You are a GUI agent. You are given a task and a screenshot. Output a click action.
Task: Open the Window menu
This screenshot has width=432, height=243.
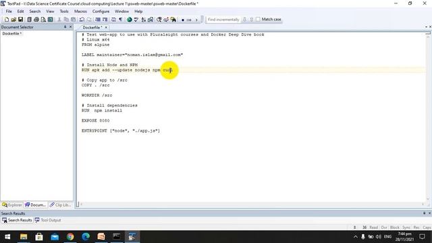click(122, 11)
